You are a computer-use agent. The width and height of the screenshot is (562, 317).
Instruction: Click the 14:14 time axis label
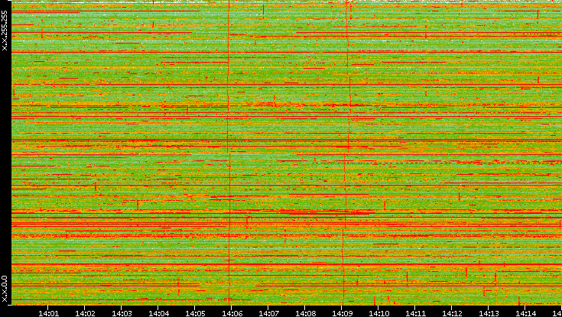point(525,313)
